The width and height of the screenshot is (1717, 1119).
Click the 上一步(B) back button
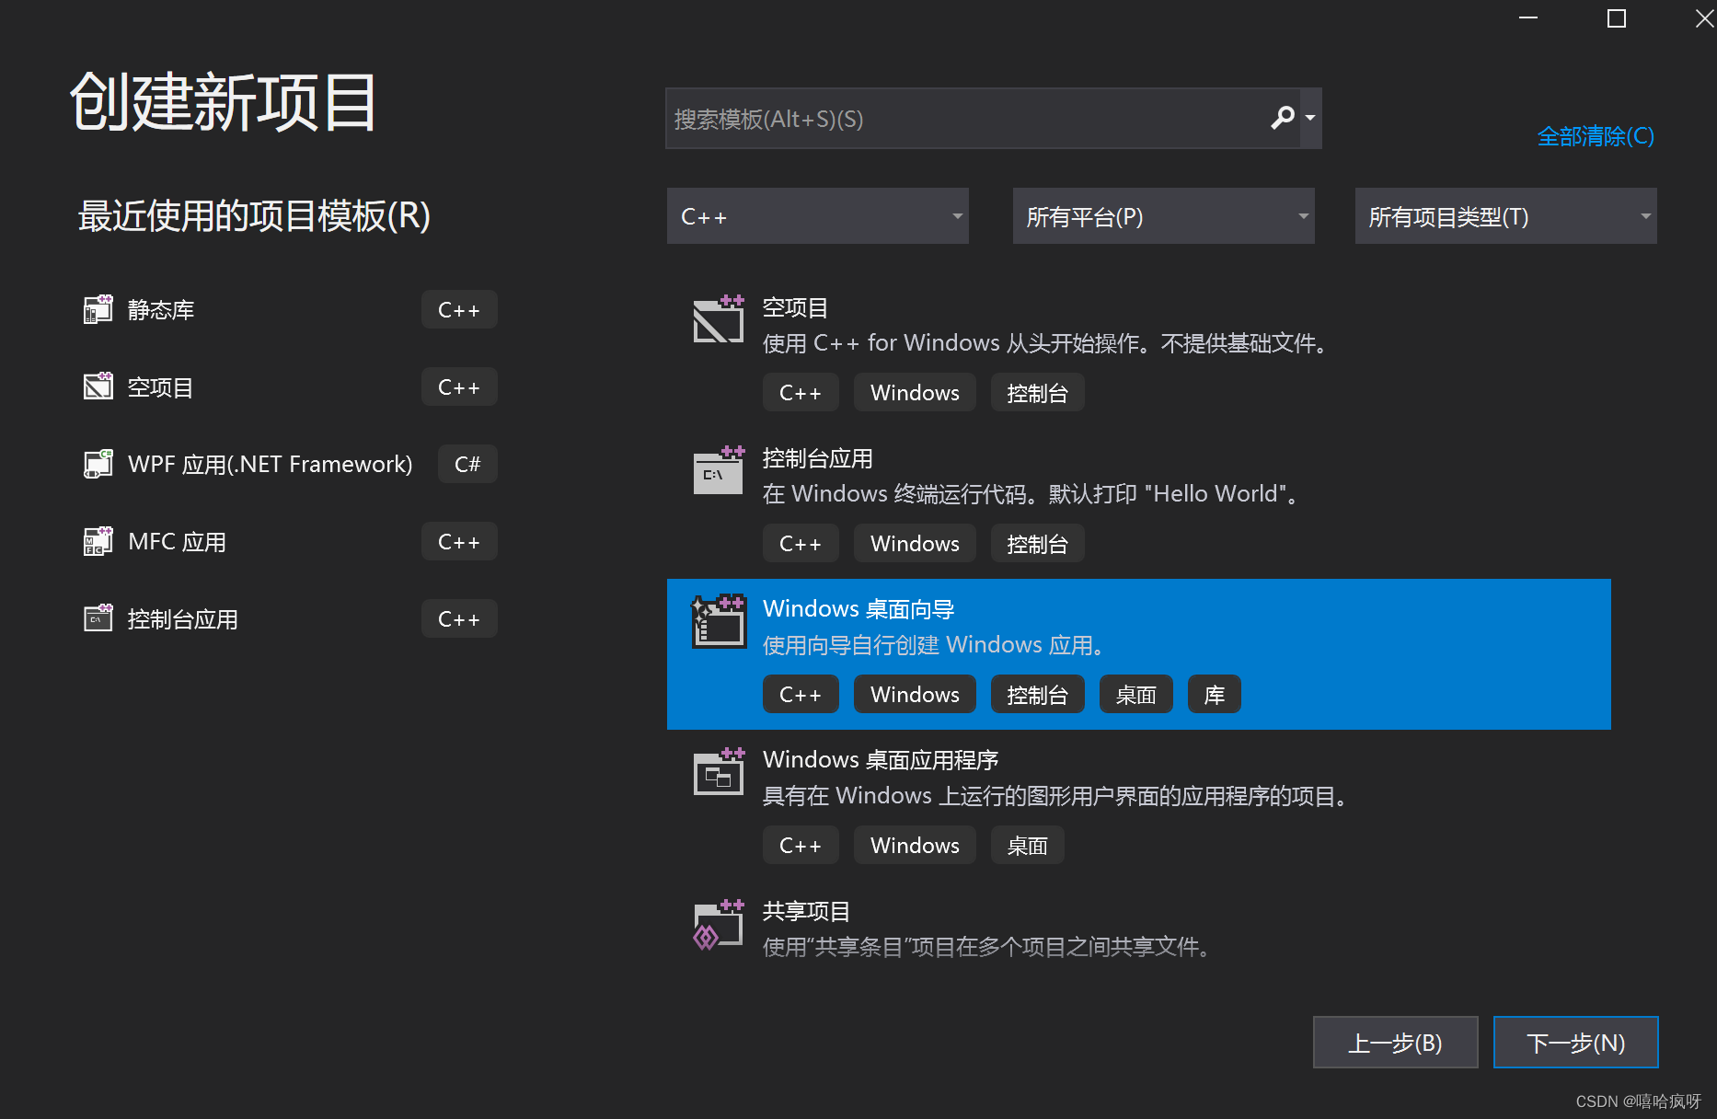pyautogui.click(x=1395, y=1043)
